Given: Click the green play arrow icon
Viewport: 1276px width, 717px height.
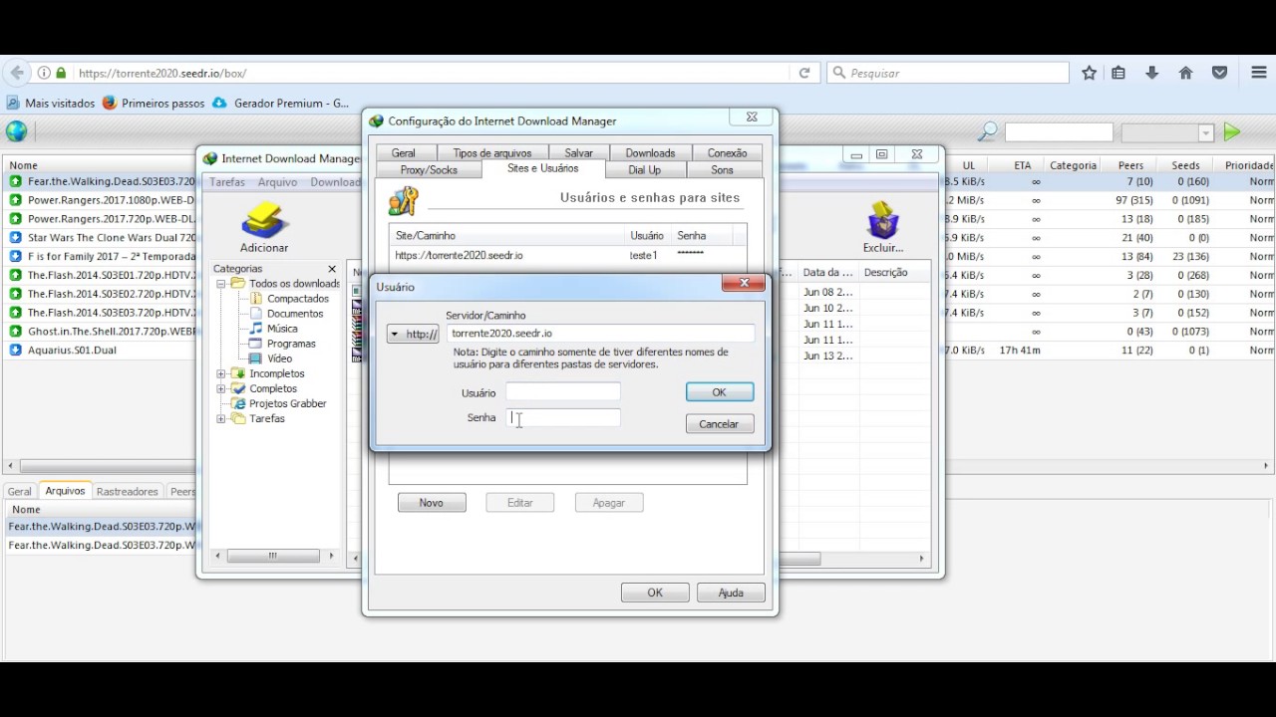Looking at the screenshot, I should coord(1232,131).
